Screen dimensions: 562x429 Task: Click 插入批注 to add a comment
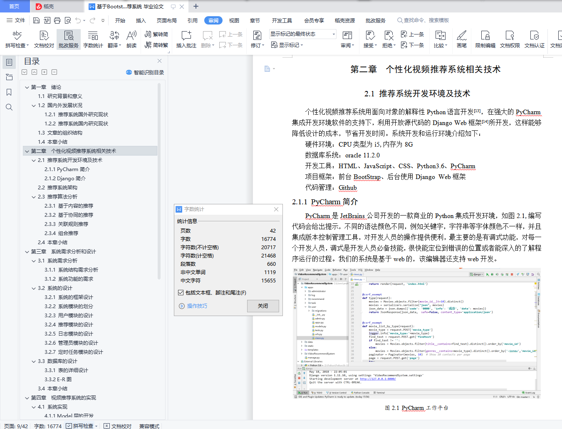pos(186,39)
